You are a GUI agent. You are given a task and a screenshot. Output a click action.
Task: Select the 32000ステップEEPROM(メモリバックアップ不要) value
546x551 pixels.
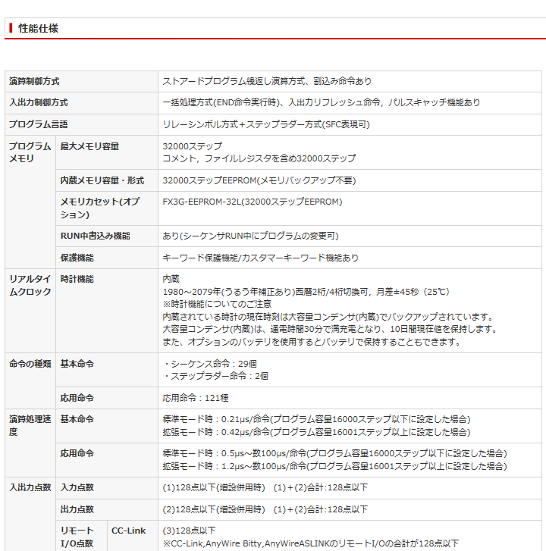click(x=259, y=180)
